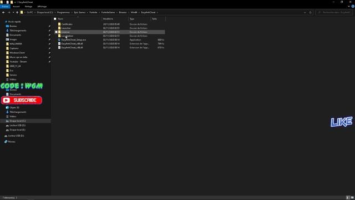Open Objets 3D in the sidebar
The image size is (355, 200).
point(14,107)
